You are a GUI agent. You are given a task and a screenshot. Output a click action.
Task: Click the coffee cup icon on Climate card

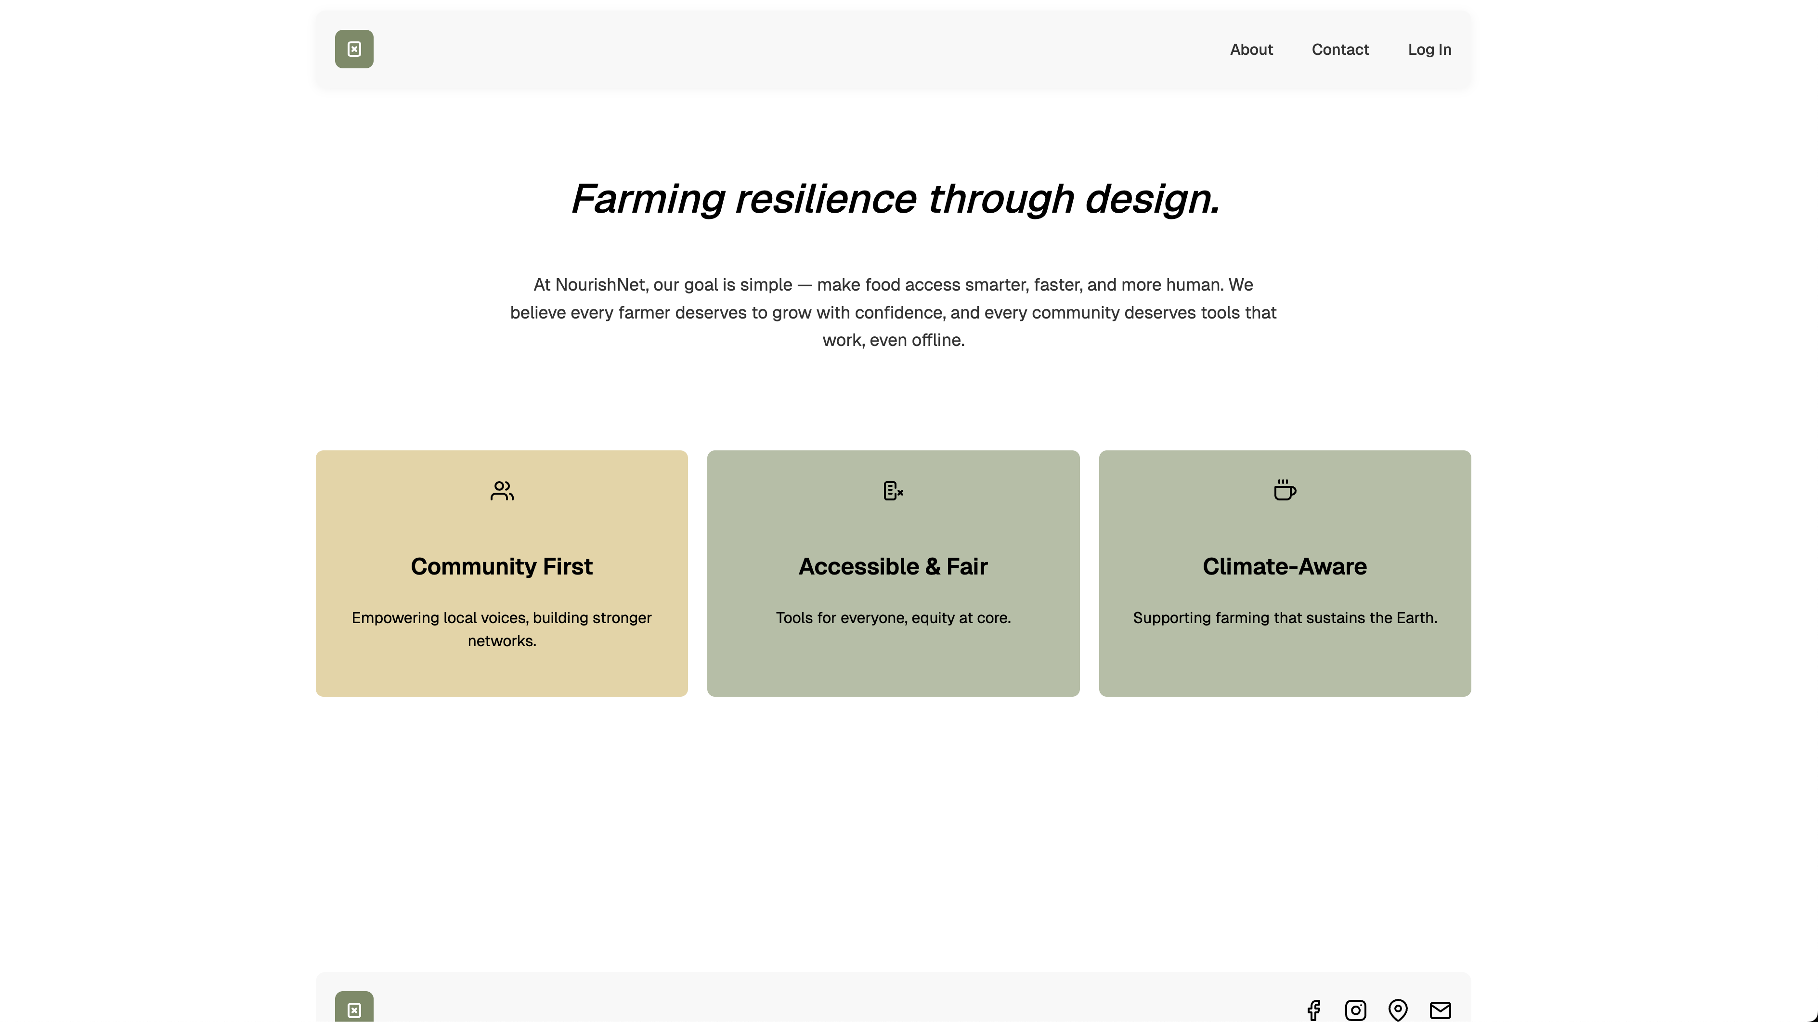coord(1285,490)
